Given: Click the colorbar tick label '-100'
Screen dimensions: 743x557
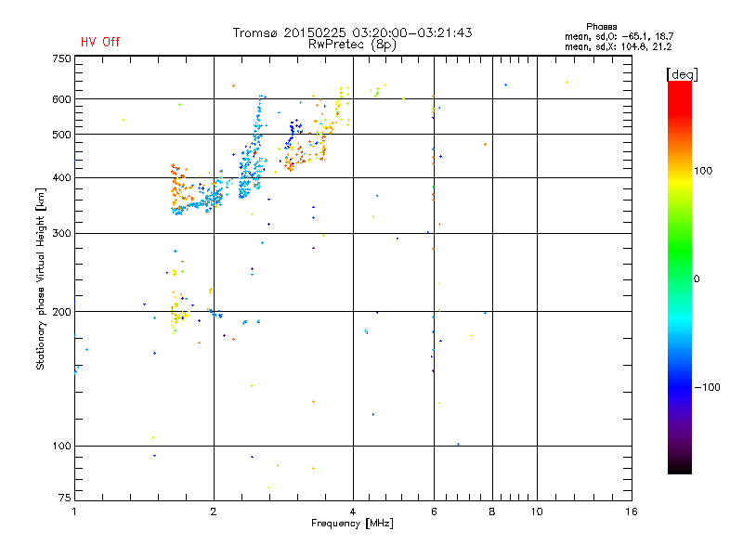Looking at the screenshot, I should tap(707, 387).
